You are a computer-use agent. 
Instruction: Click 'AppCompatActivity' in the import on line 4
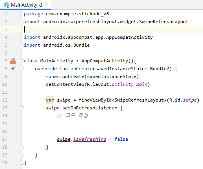129,37
